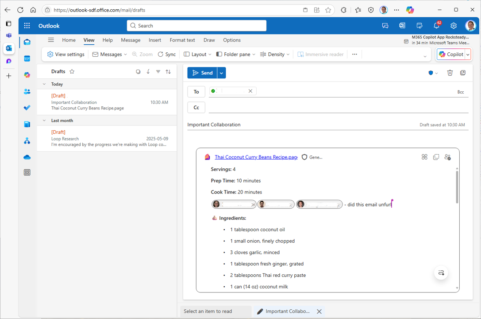481x319 pixels.
Task: Toggle the Folder pane button
Action: click(235, 54)
